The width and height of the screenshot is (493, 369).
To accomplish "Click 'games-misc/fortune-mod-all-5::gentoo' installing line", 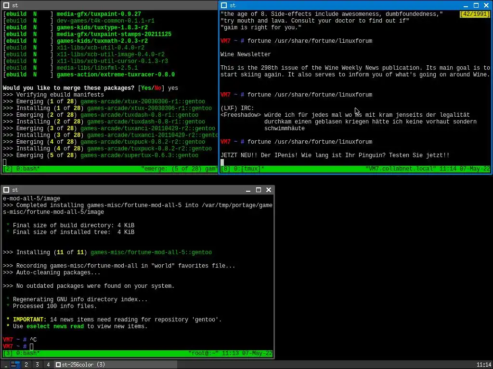I will [x=151, y=252].
